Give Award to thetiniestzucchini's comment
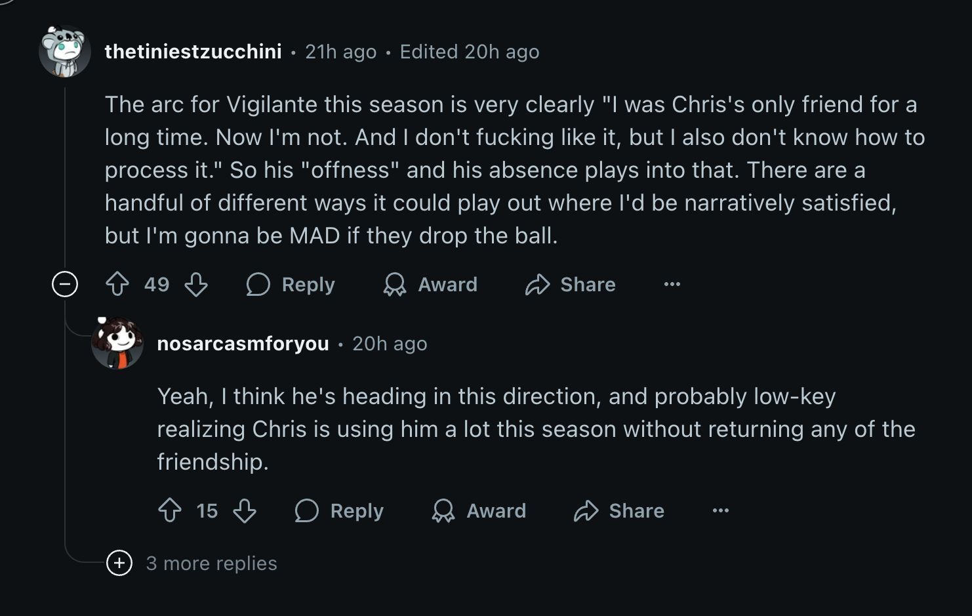 (430, 284)
